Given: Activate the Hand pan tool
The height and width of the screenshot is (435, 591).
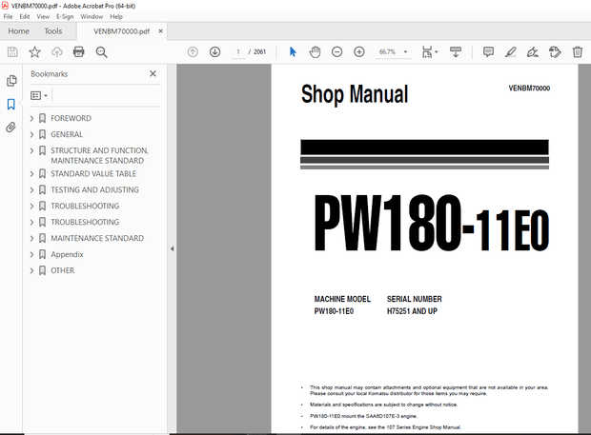Looking at the screenshot, I should click(315, 52).
